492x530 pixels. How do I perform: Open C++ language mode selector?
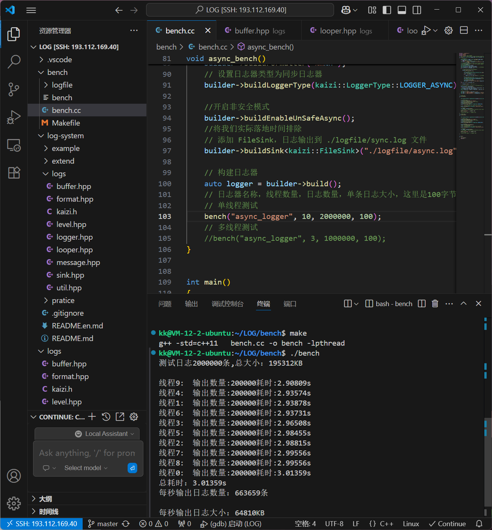(386, 524)
